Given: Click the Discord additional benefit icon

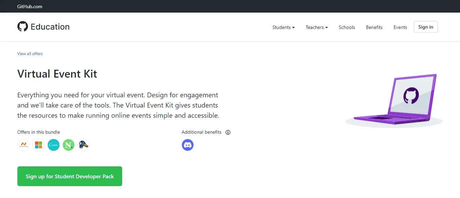Looking at the screenshot, I should tap(188, 145).
